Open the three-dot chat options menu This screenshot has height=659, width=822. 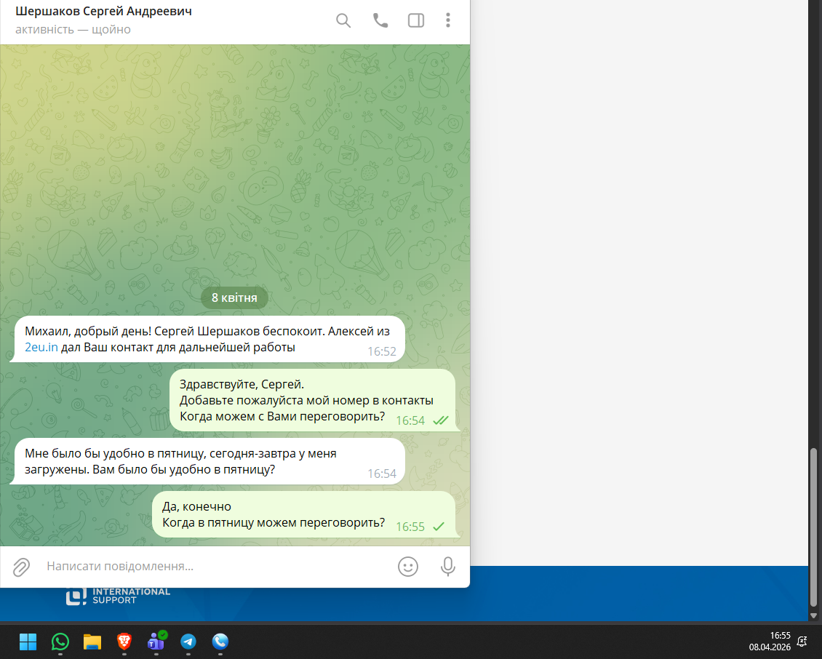[x=447, y=20]
